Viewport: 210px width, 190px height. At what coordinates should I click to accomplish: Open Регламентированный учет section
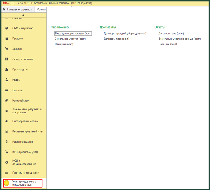tap(28, 131)
